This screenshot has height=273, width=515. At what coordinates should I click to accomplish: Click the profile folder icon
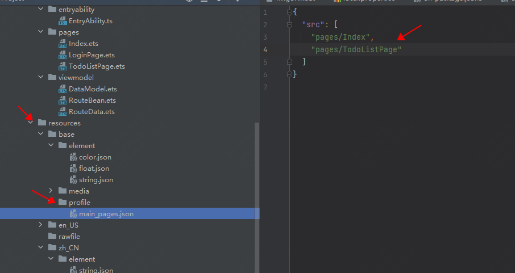click(x=63, y=202)
